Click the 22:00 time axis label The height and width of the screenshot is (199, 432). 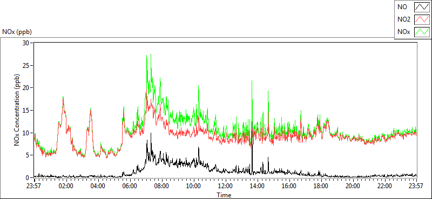(x=384, y=186)
